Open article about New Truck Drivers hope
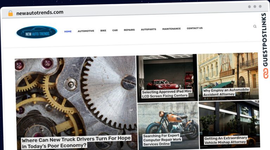This screenshot has width=270, height=150. [76, 142]
